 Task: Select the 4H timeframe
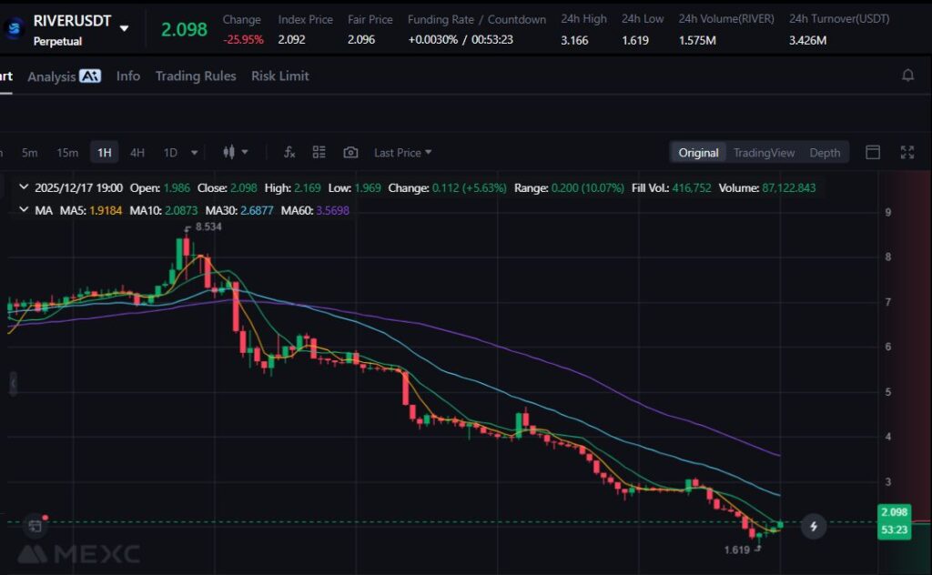[x=137, y=153]
